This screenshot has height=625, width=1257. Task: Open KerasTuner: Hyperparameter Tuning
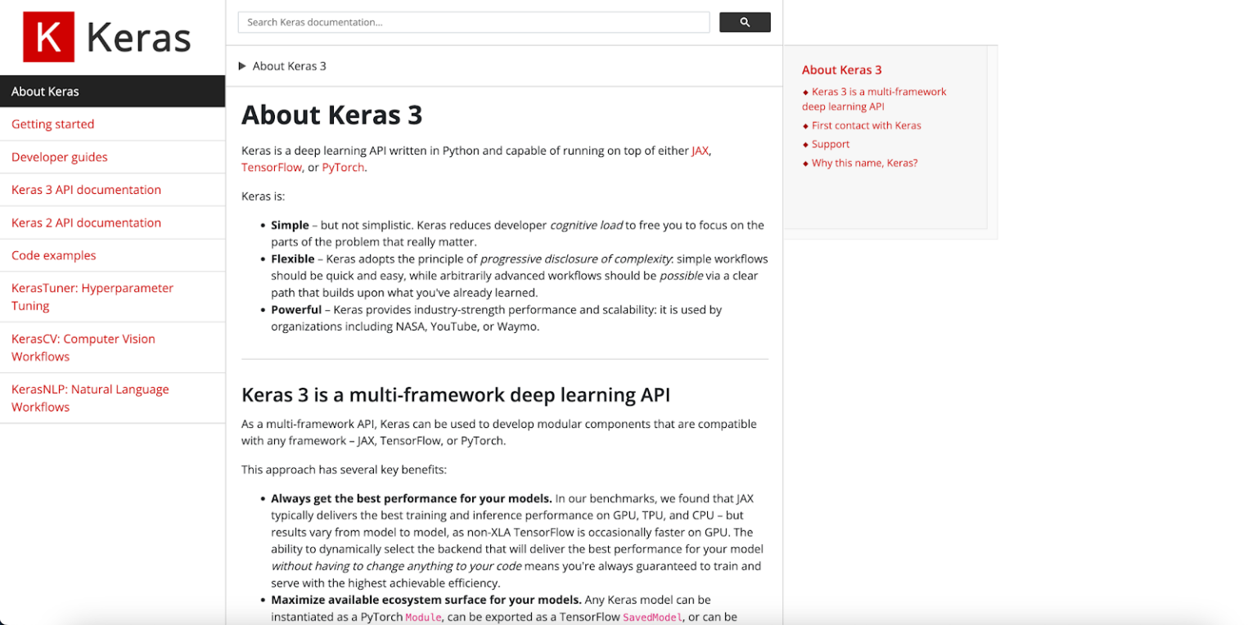[92, 296]
